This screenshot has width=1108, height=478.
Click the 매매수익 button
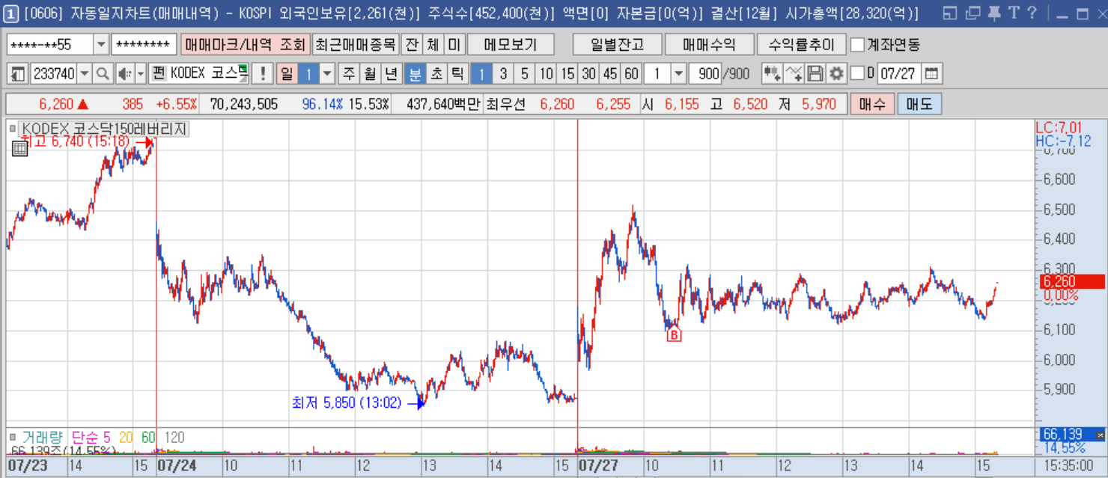[x=709, y=45]
